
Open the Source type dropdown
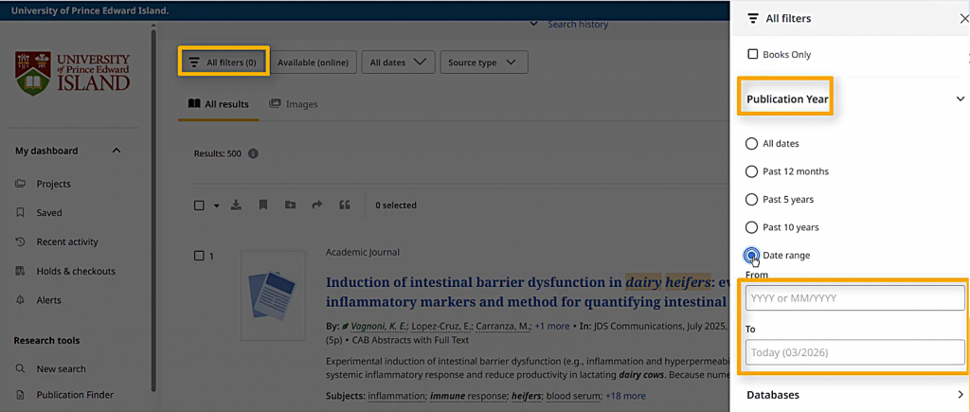[483, 63]
